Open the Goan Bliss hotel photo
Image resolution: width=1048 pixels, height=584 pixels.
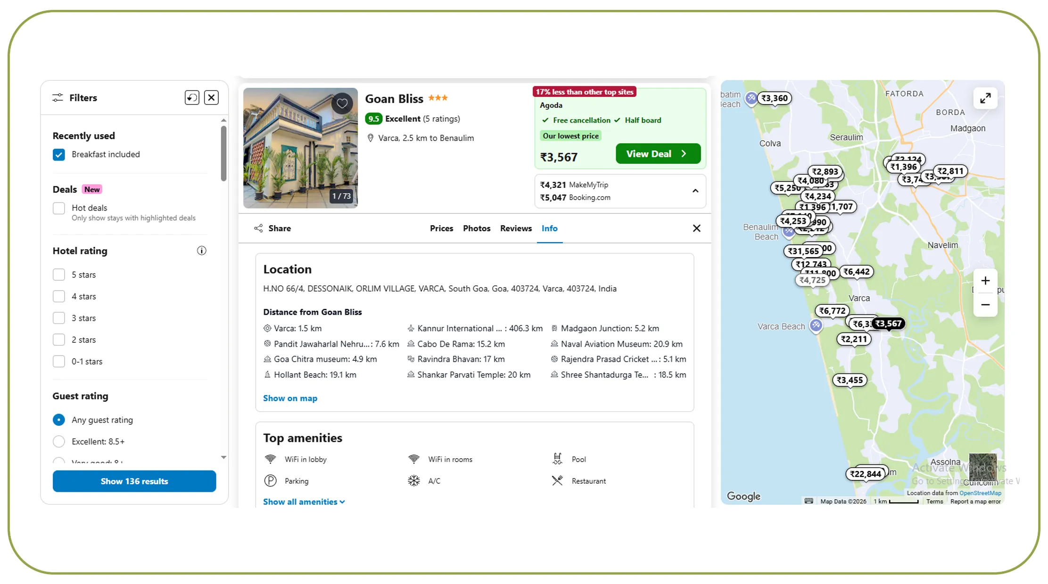(300, 148)
